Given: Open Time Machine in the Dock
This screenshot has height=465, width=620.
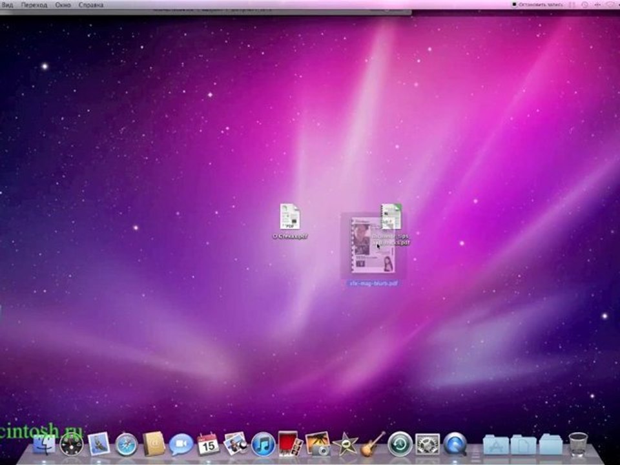Looking at the screenshot, I should [400, 444].
